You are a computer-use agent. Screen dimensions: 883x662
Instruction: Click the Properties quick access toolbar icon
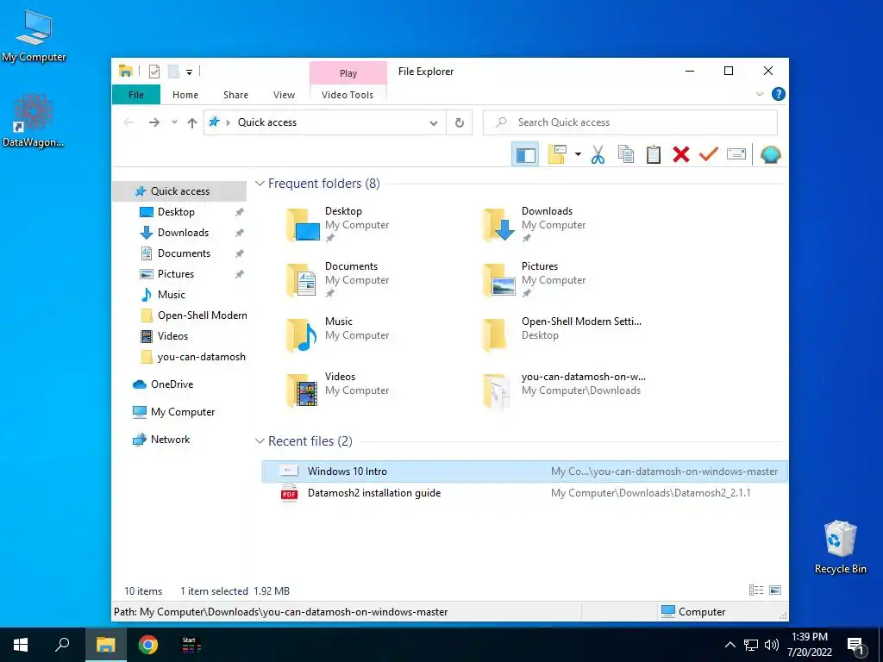[154, 72]
